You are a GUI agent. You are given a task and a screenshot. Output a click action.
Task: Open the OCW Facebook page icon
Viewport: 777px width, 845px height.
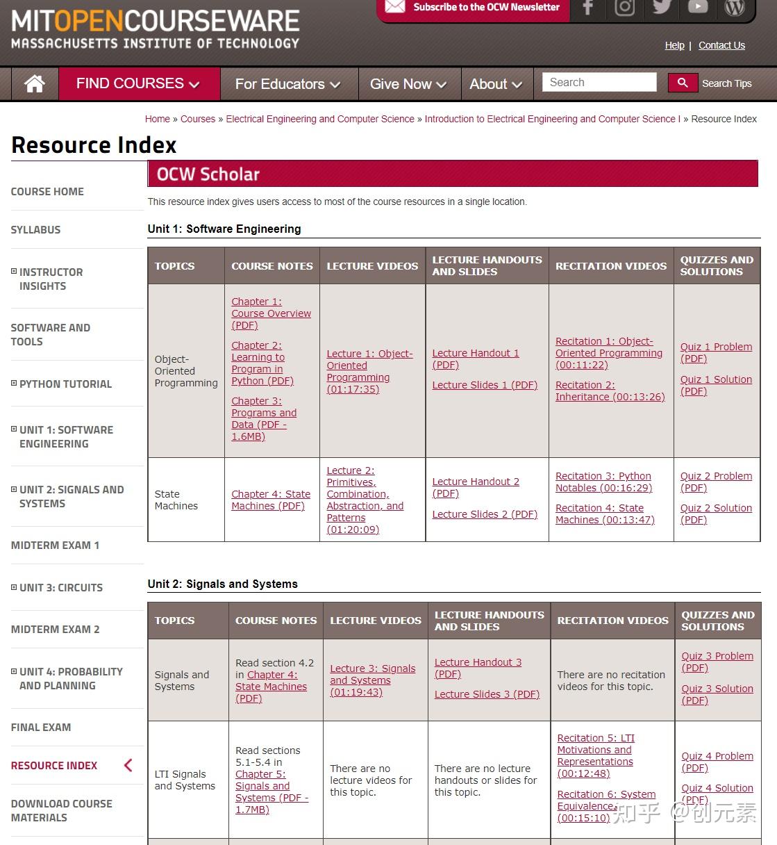588,8
